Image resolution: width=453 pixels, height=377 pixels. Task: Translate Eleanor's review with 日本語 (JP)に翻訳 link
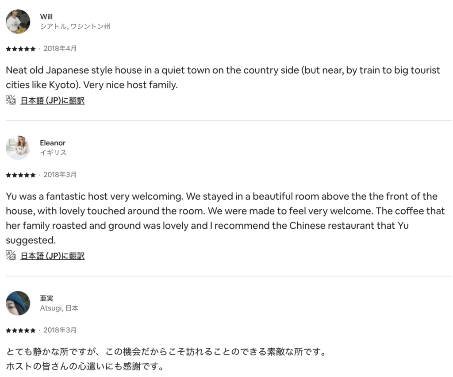coord(53,256)
